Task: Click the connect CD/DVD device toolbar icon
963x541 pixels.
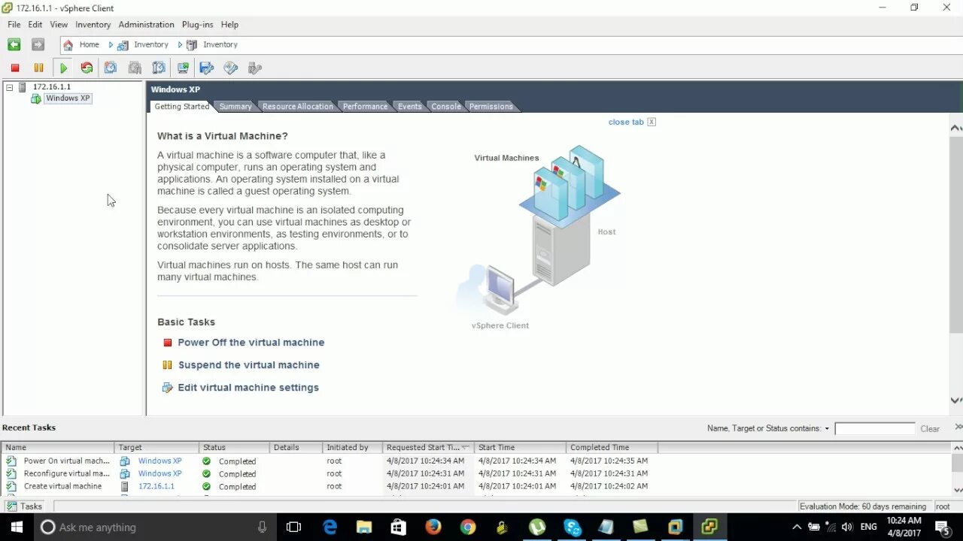Action: point(231,68)
